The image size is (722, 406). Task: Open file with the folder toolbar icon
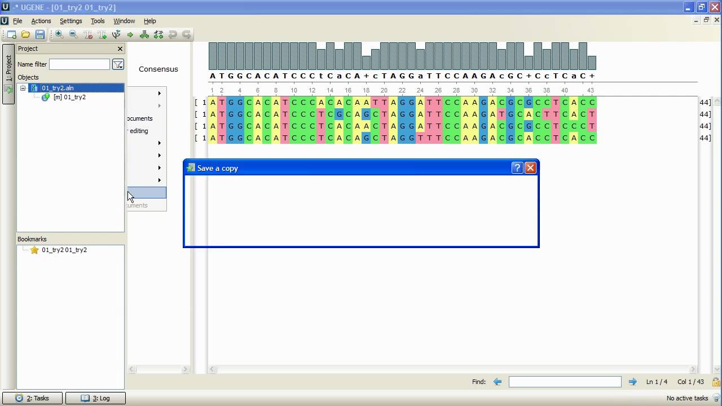click(25, 34)
